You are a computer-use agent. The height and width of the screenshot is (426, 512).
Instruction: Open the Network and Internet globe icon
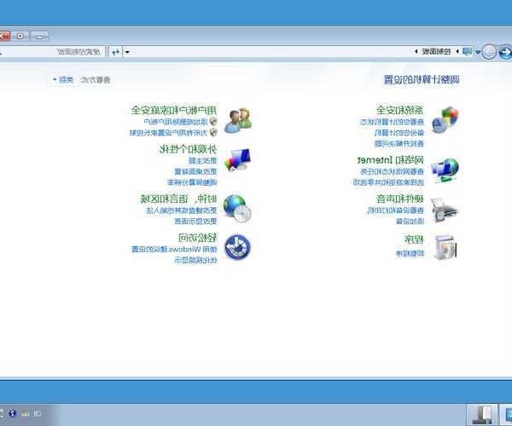pos(445,169)
